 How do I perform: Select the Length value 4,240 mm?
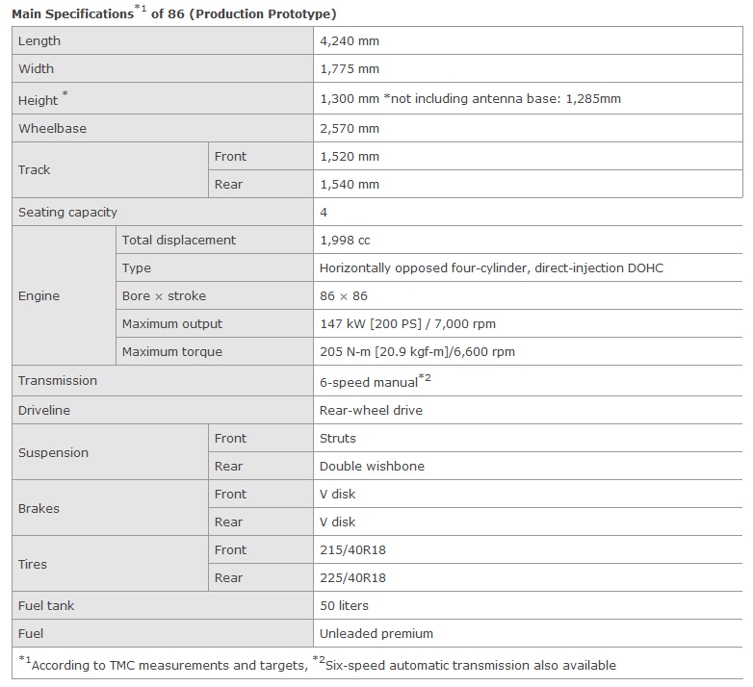tap(350, 41)
